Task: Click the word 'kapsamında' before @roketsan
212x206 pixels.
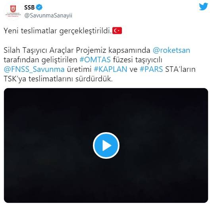Action: point(129,50)
